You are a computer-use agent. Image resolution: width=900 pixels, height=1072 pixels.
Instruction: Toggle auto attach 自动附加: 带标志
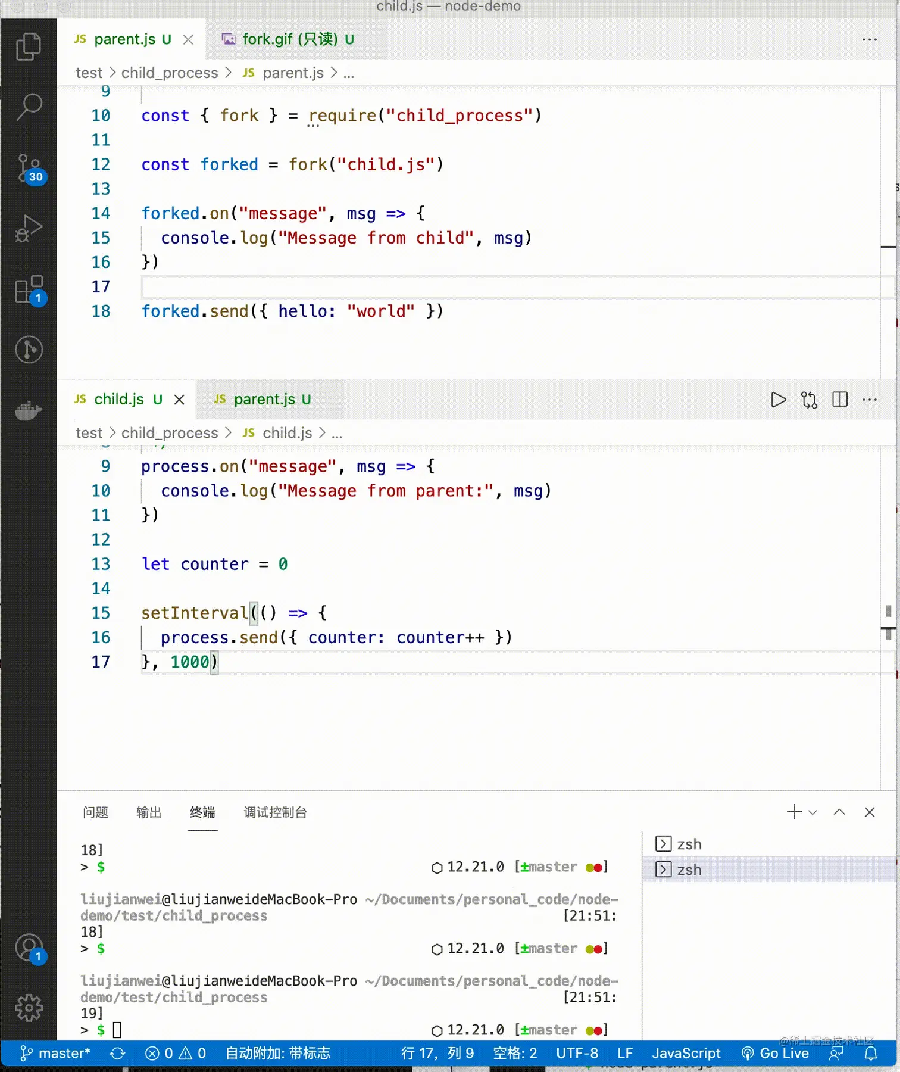point(277,1054)
